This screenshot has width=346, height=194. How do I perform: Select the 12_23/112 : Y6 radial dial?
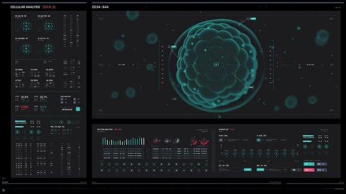[x=49, y=48]
